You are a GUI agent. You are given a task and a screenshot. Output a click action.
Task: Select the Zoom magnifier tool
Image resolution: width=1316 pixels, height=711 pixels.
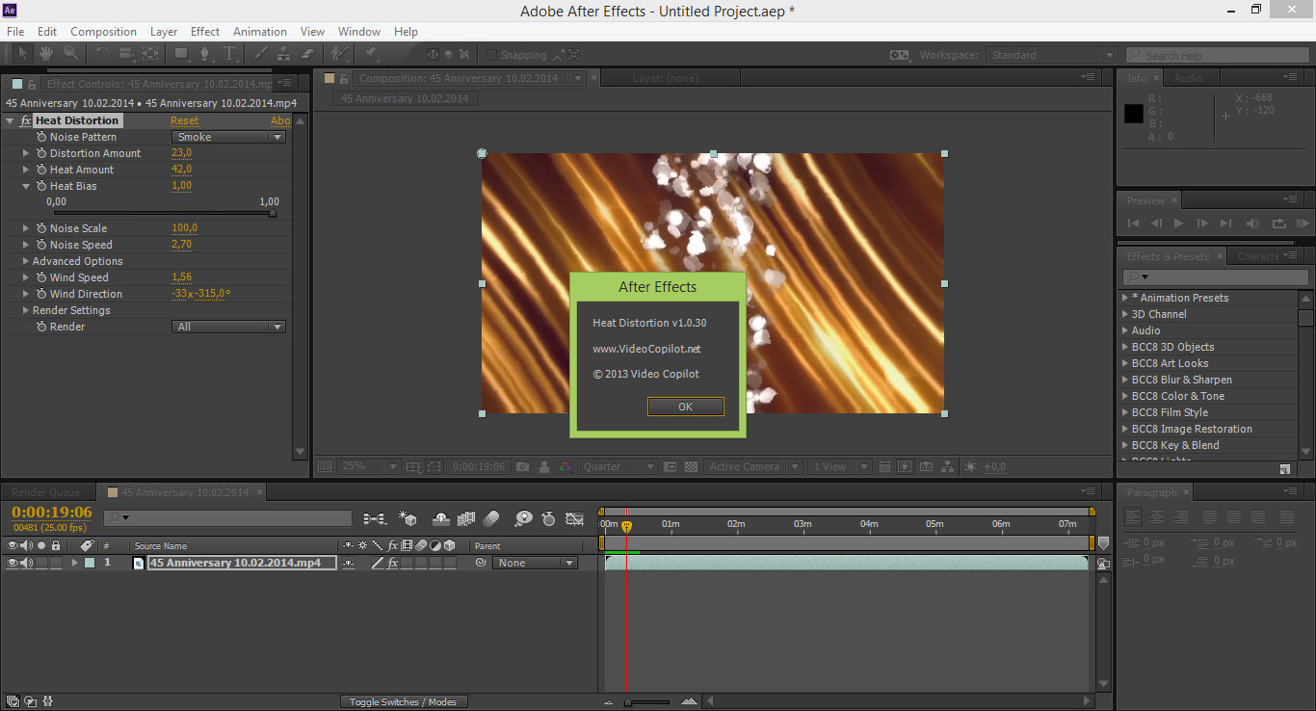[71, 54]
